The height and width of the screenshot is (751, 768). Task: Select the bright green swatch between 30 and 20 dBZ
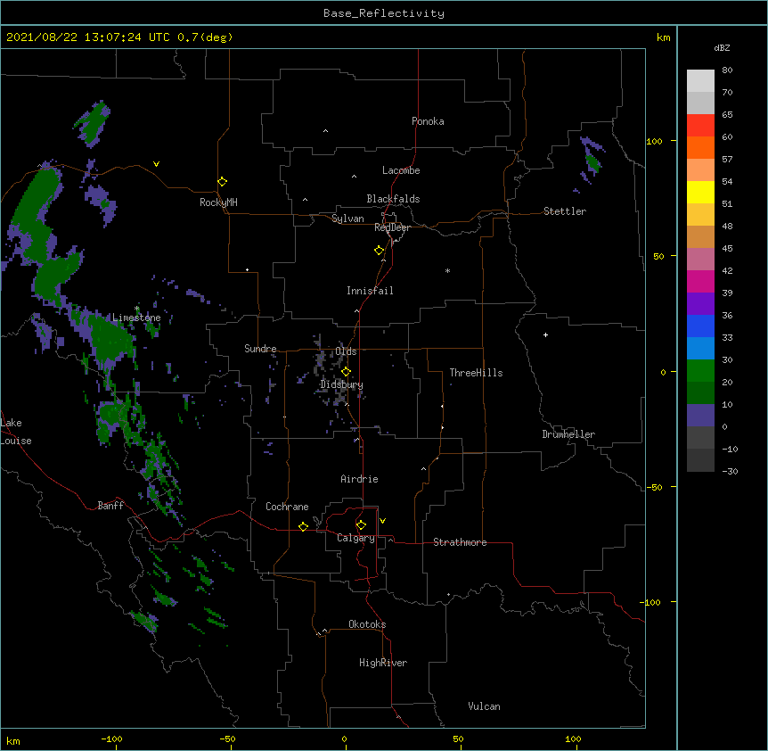[700, 371]
